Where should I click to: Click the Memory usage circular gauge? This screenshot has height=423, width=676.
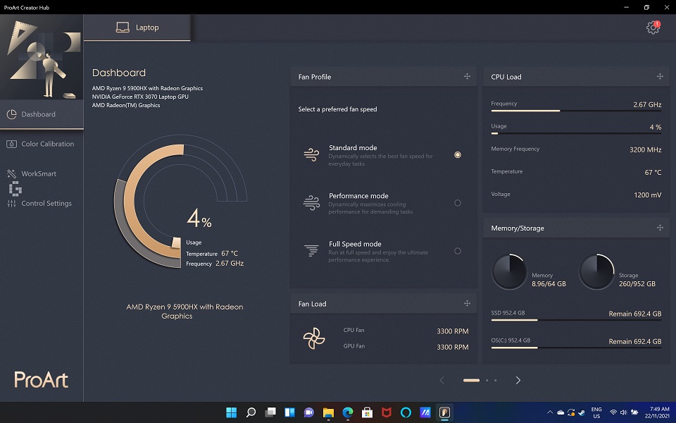tap(509, 271)
